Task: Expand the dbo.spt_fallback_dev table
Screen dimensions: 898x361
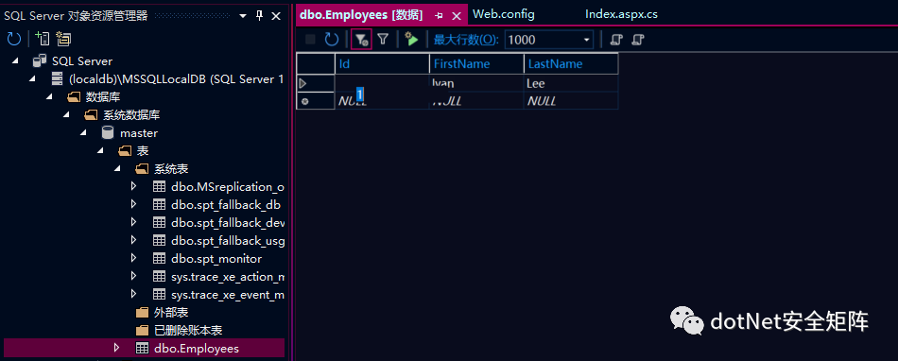Action: tap(134, 222)
